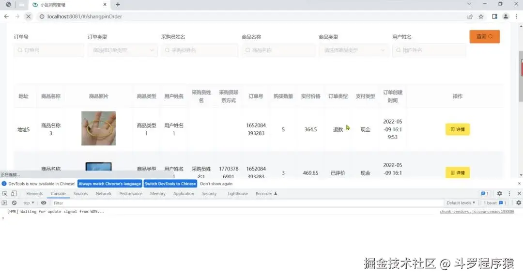Toggle the device toolbar icon
This screenshot has width=523, height=279.
click(x=14, y=194)
